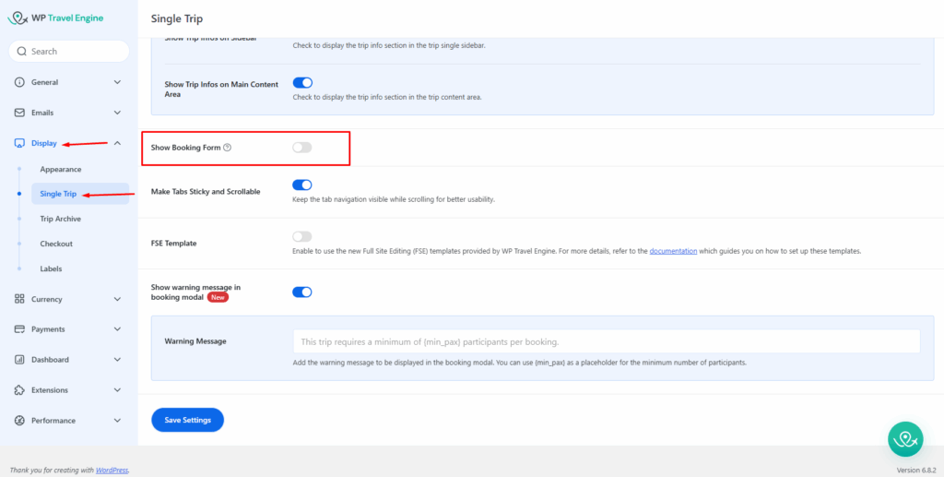
Task: Expand the Dashboard section chevron
Action: click(117, 360)
